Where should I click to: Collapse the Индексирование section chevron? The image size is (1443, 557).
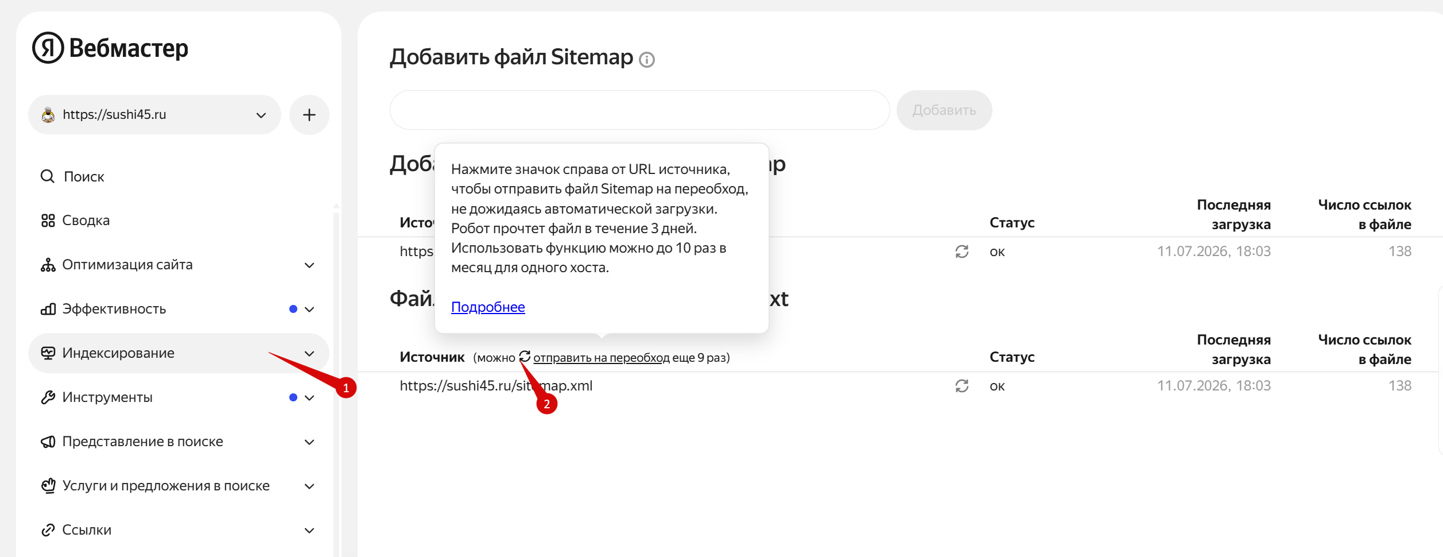309,354
